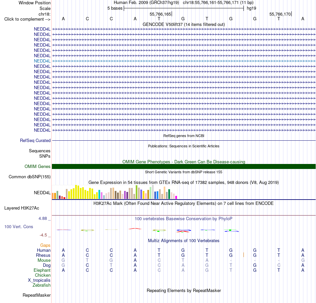Click the SNPs label of the Publications track
Image resolution: width=316 pixels, height=303 pixels.
[x=45, y=156]
